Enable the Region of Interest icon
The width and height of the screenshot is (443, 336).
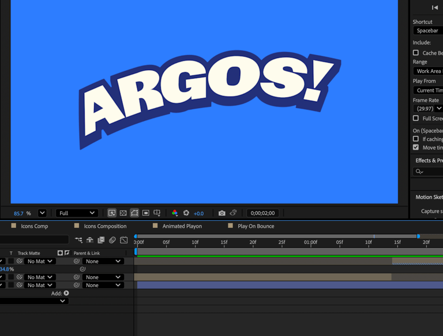146,213
